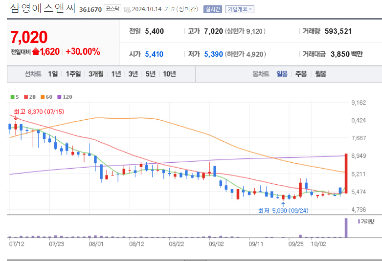
Task: Click the calendar icon beside 2024.10.14
Action: [x=127, y=10]
